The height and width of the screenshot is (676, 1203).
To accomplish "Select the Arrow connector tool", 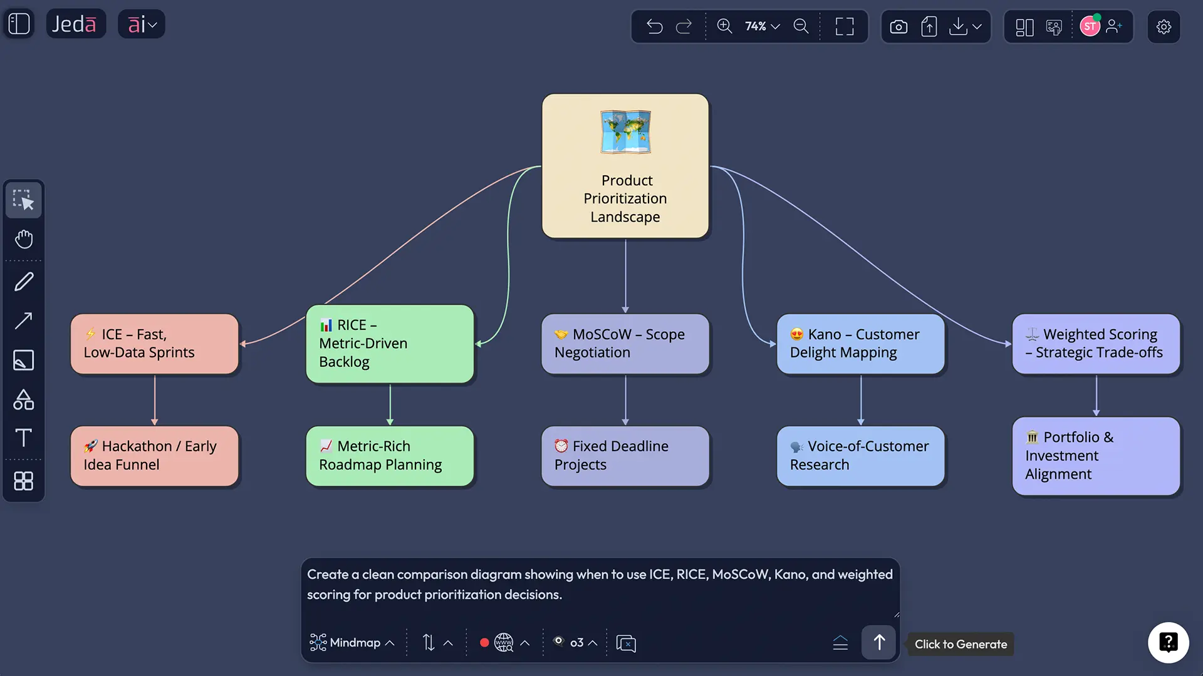I will 23,320.
